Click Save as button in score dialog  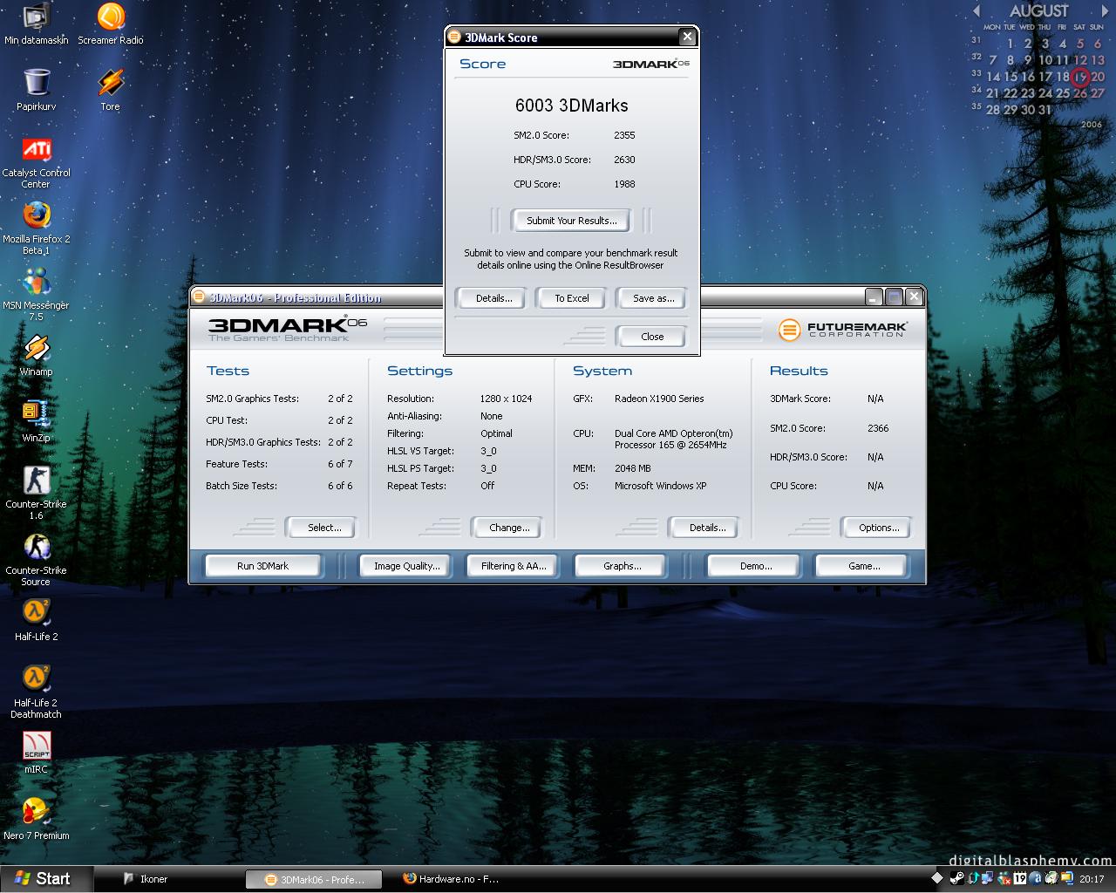tap(653, 298)
